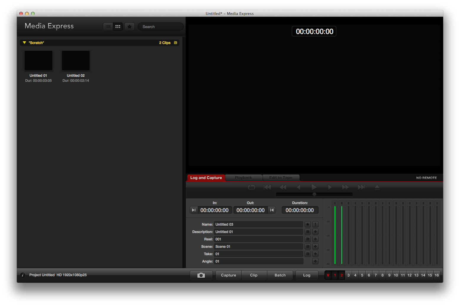The image size is (460, 306).
Task: Click the NO REMOTE status text
Action: click(427, 178)
